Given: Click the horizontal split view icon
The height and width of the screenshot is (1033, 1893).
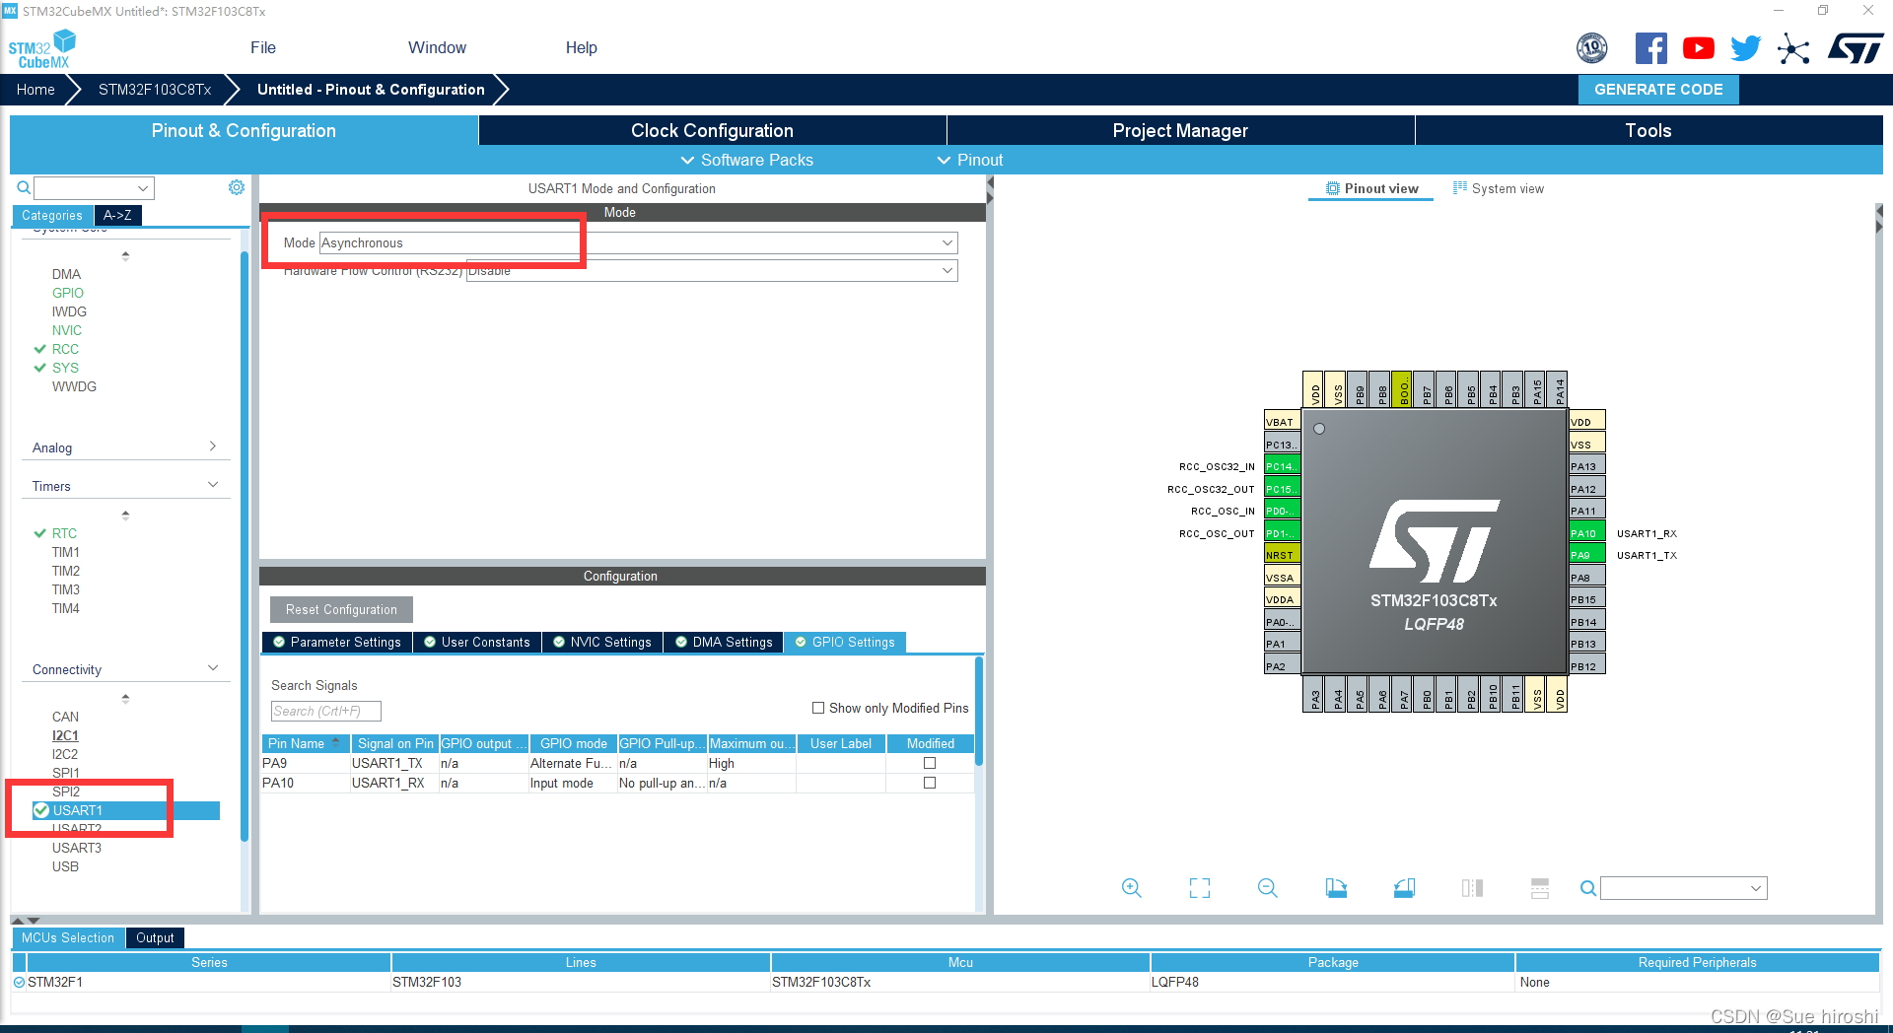Looking at the screenshot, I should click(x=1540, y=888).
